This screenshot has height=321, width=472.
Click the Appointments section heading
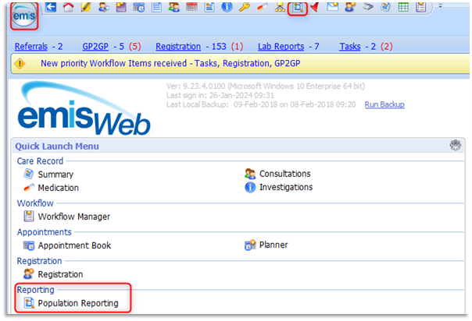tap(45, 232)
